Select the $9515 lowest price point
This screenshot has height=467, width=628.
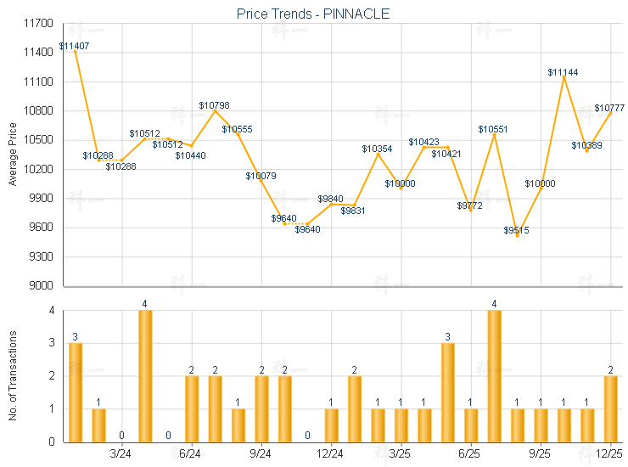pyautogui.click(x=517, y=234)
